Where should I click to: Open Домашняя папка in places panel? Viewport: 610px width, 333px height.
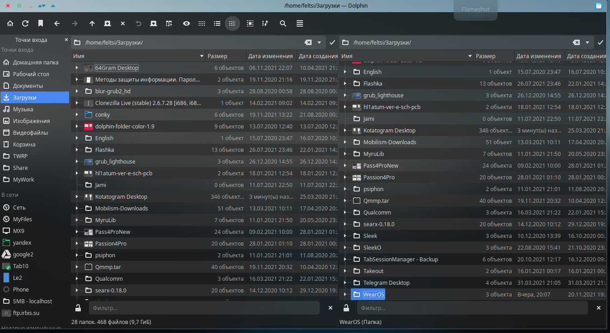pyautogui.click(x=35, y=62)
